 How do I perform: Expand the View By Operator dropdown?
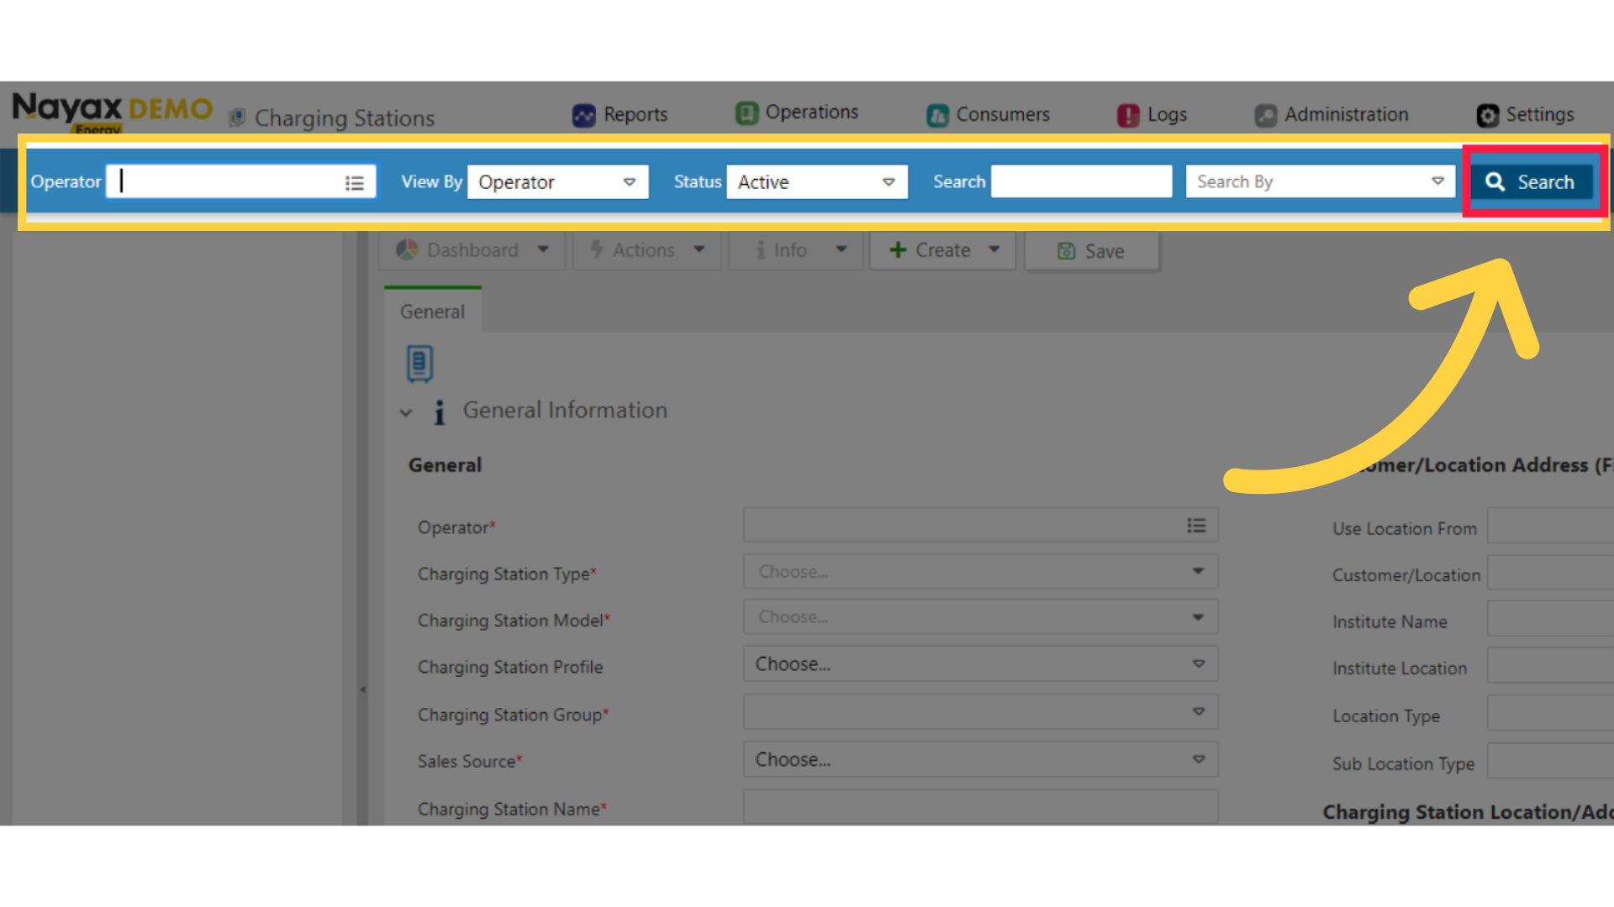(x=558, y=182)
